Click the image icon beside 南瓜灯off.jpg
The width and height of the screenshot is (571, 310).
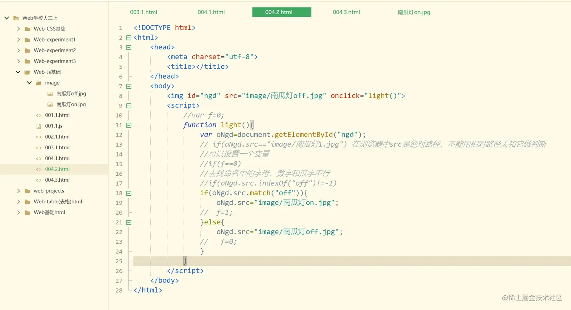click(50, 94)
